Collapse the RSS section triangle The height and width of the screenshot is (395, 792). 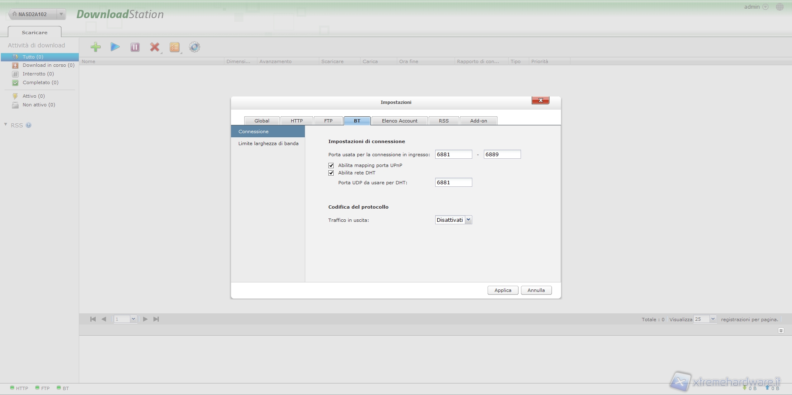[6, 125]
